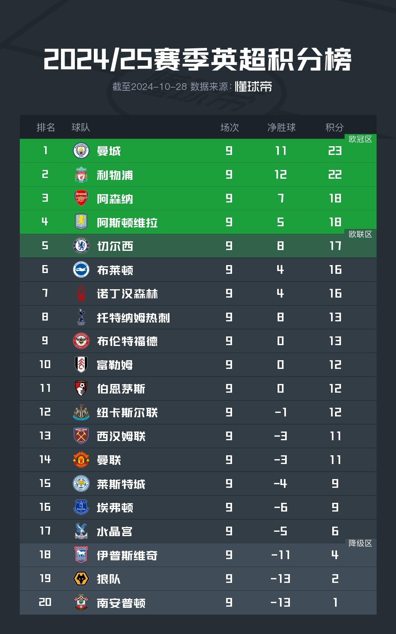The width and height of the screenshot is (396, 634).
Task: Click the Southampton club crest
Action: (81, 602)
